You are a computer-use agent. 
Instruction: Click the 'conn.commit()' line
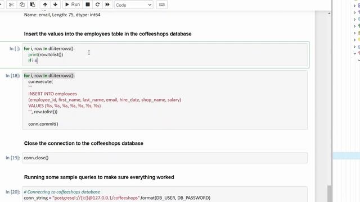click(x=43, y=124)
